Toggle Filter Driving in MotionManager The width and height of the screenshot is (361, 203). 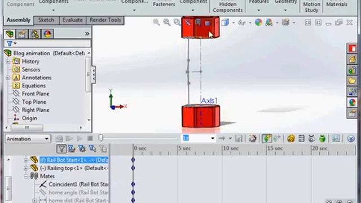(x=82, y=149)
